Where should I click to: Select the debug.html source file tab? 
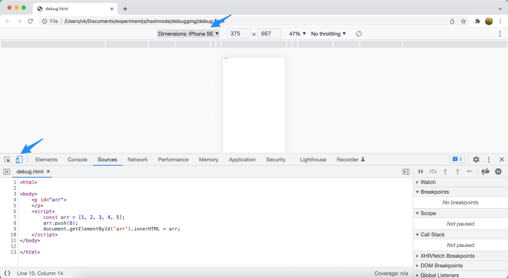30,172
